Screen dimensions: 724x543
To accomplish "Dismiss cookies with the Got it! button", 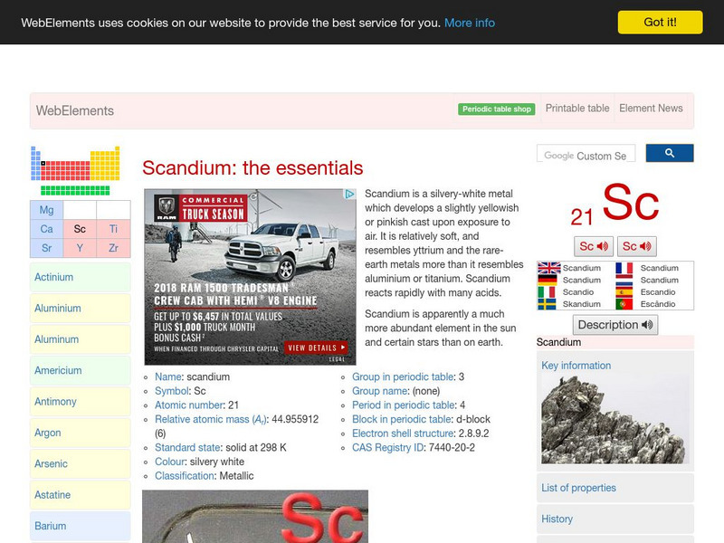I will [662, 23].
